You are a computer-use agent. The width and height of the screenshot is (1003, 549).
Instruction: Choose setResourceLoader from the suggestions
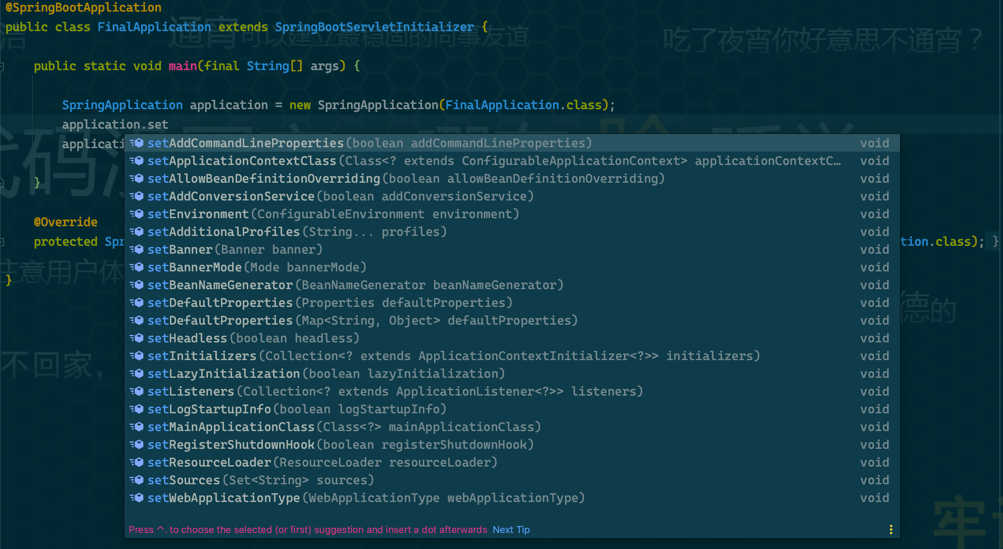[x=512, y=462]
